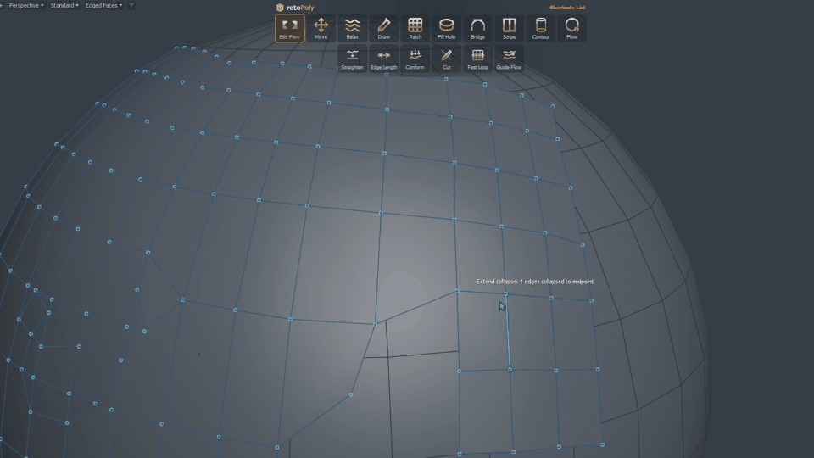814x458 pixels.
Task: Select the Bridge tool
Action: point(477,29)
